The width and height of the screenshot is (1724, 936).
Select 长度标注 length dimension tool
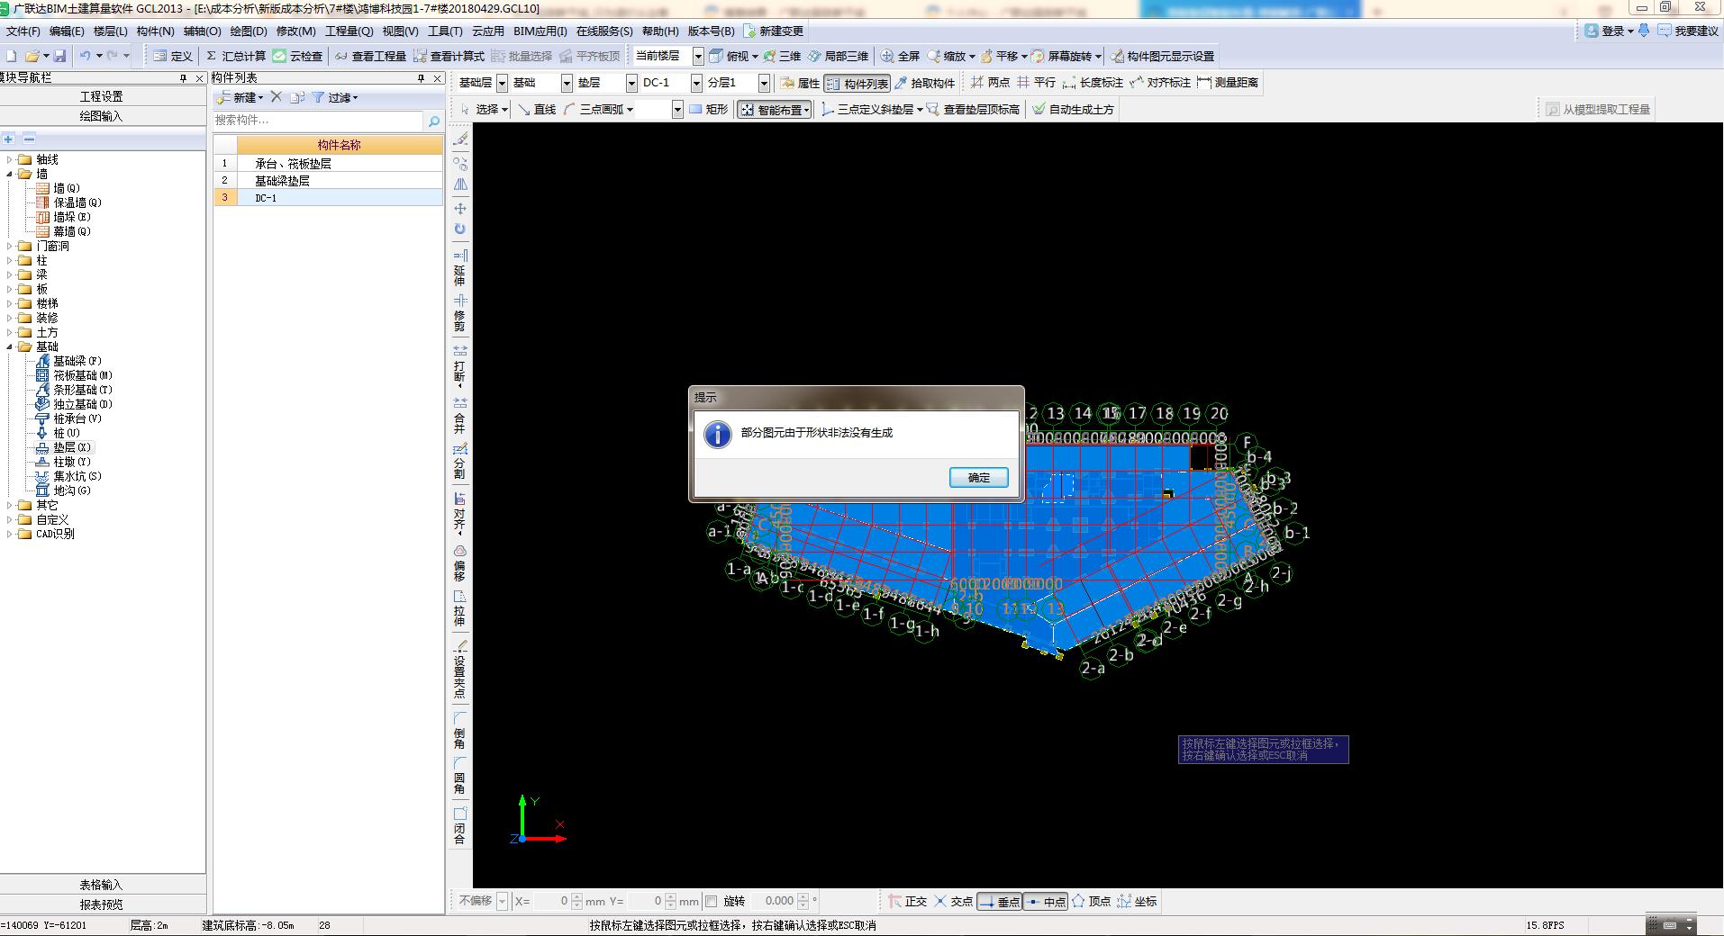1093,82
